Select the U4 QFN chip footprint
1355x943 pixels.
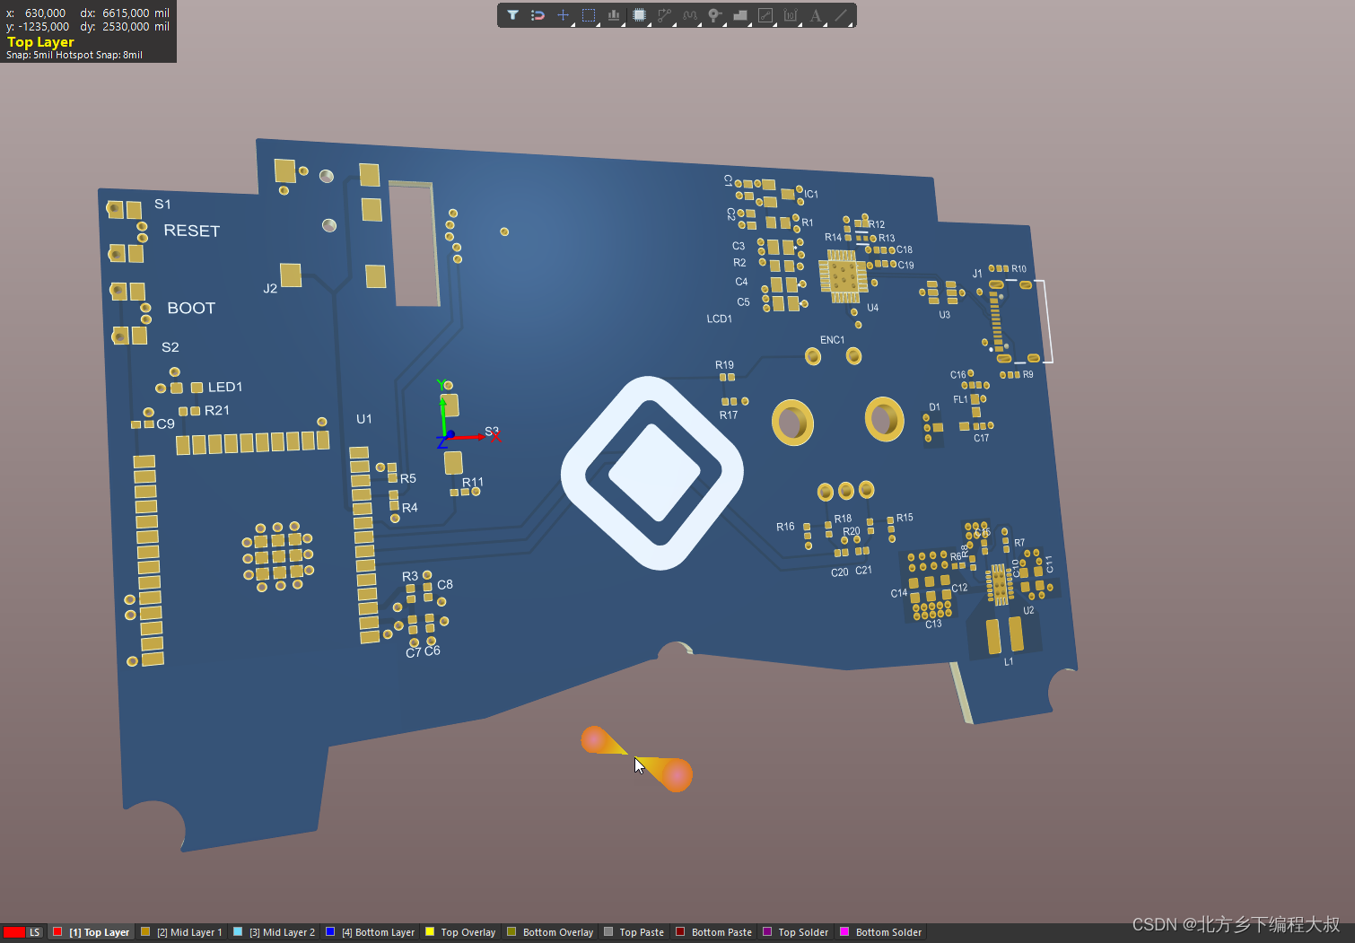point(843,277)
